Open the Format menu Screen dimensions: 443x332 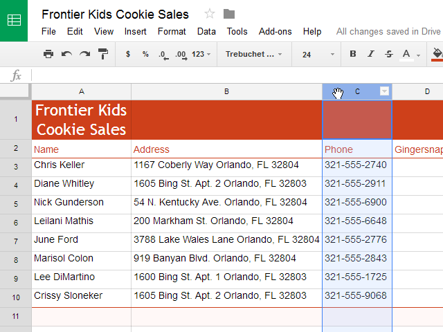172,31
